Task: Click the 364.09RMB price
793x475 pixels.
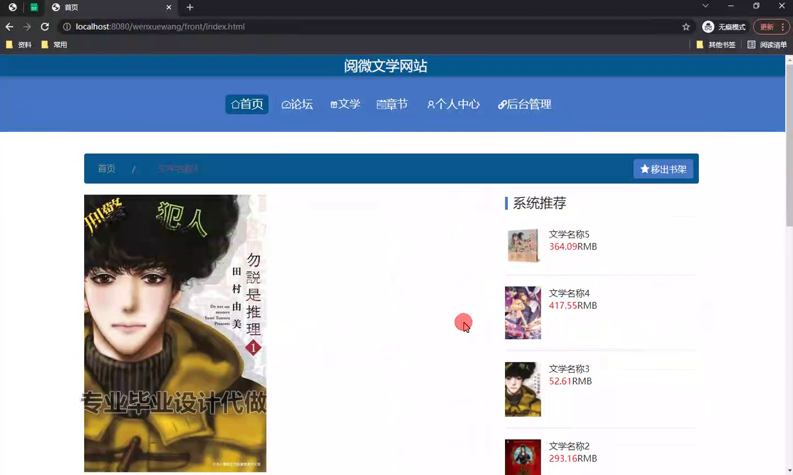Action: click(x=573, y=246)
